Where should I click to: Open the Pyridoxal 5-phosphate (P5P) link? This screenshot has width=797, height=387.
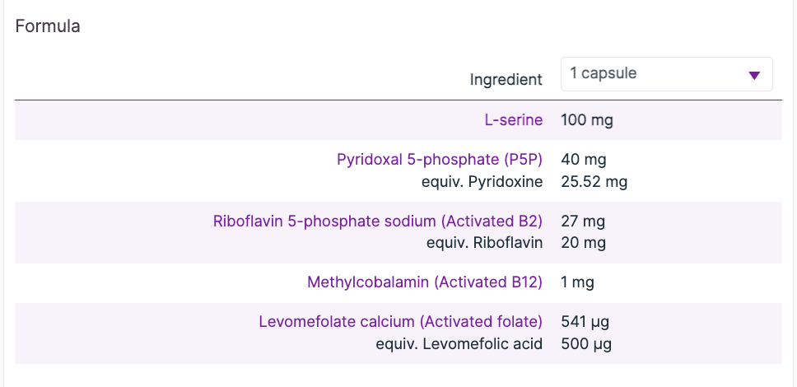(440, 160)
